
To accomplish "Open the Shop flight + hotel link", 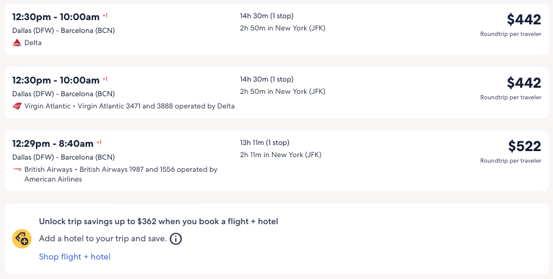I will coord(75,256).
